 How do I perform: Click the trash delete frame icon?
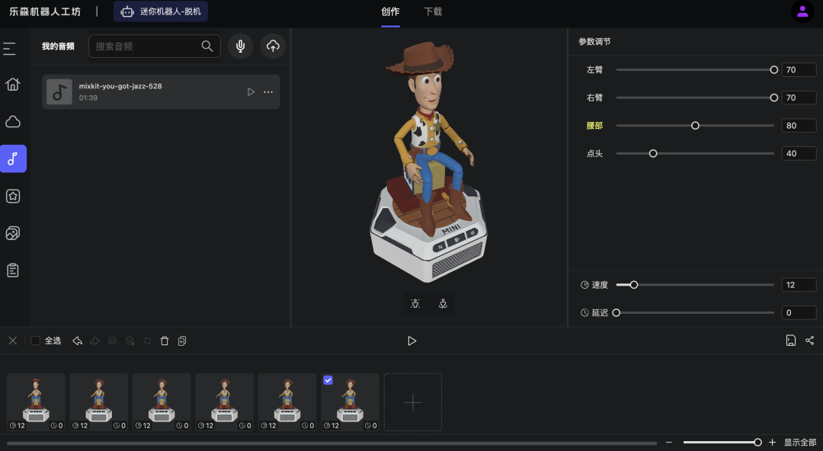click(x=165, y=341)
